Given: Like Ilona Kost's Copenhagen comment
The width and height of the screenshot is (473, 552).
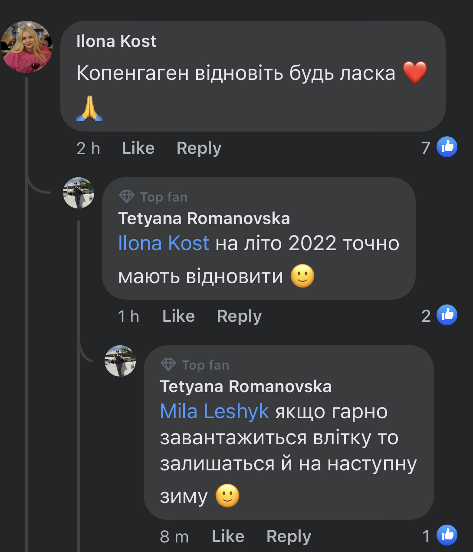Looking at the screenshot, I should point(138,148).
